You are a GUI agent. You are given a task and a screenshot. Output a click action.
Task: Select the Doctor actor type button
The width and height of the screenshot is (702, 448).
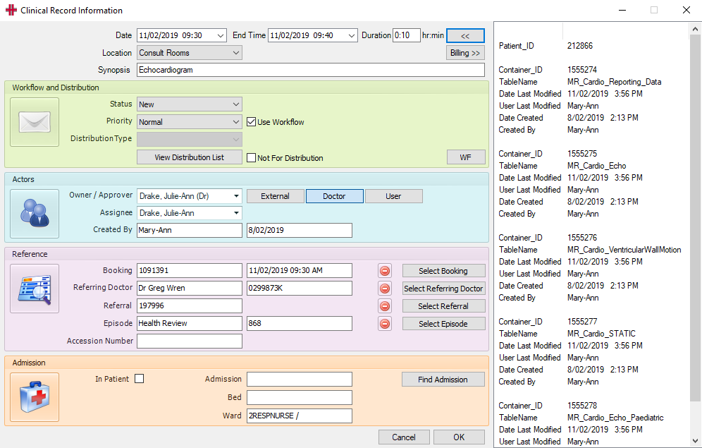[334, 196]
